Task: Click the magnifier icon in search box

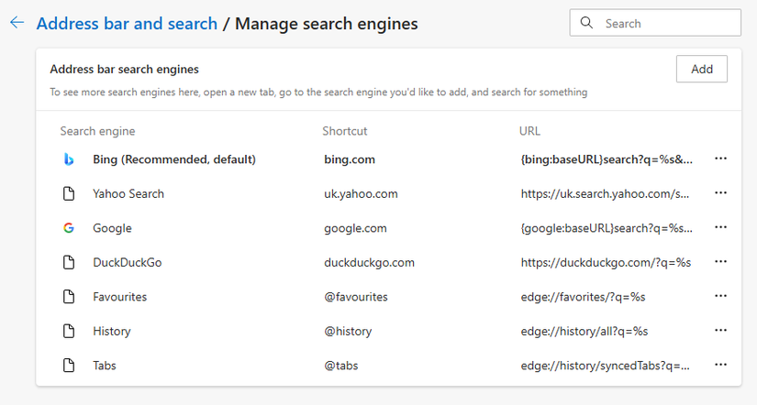Action: (x=587, y=23)
